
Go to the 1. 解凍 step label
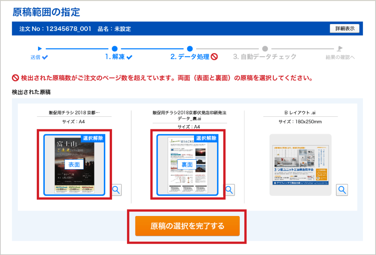coord(115,57)
